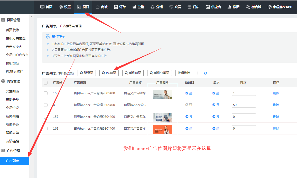Screen dimensions: 297x178
Task: Click the 内容管理 cube icon in sidebar
Action: pos(3,81)
